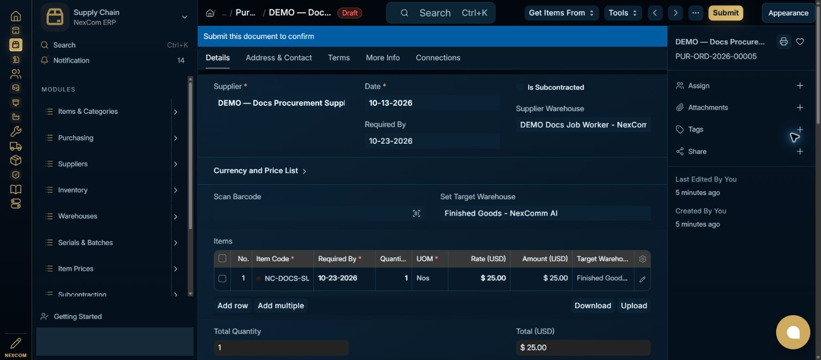Screen dimensions: 821x360
Task: Open the dollar-sign accounting rail icon
Action: [16, 59]
